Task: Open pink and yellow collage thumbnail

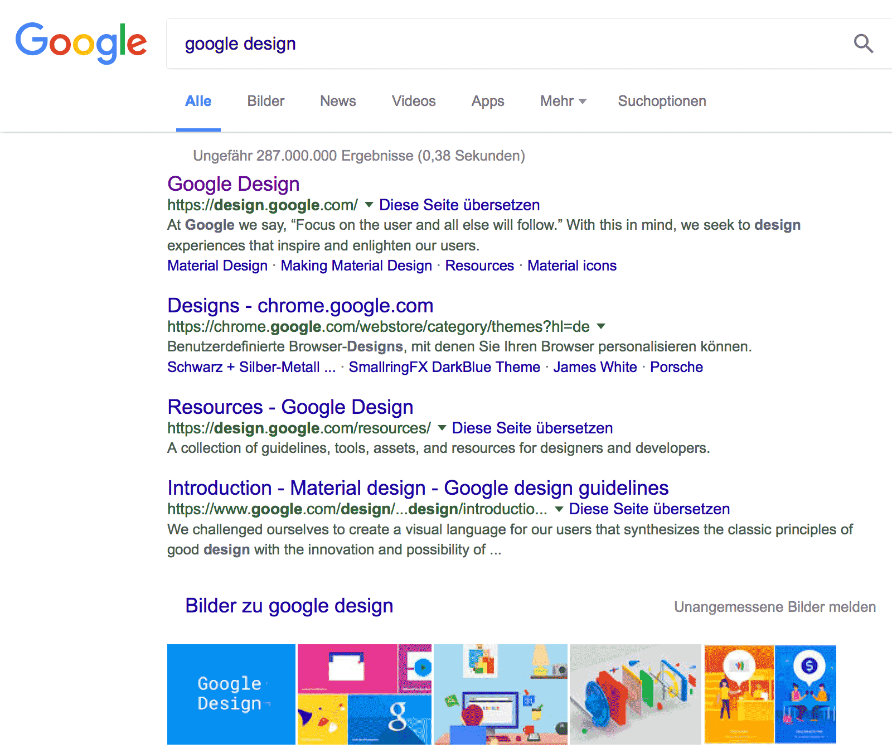Action: pos(365,694)
